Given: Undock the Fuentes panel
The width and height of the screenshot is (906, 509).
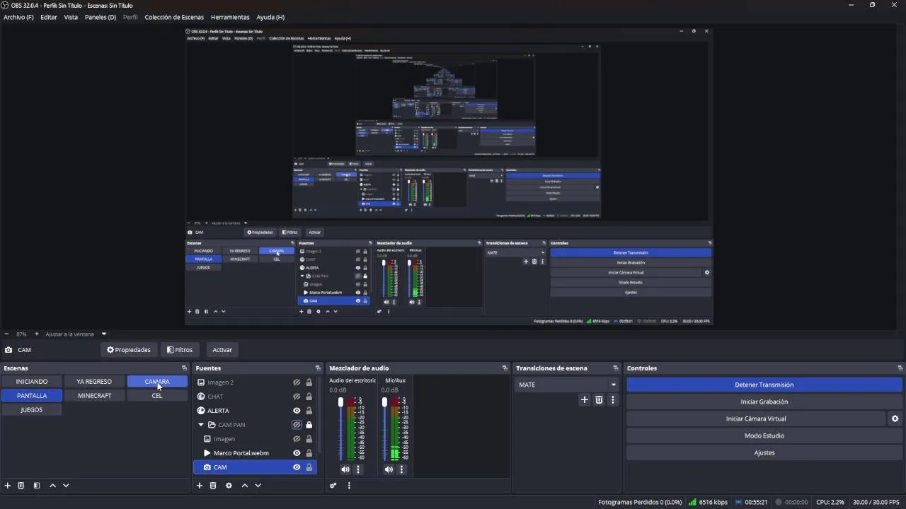Looking at the screenshot, I should tap(318, 368).
